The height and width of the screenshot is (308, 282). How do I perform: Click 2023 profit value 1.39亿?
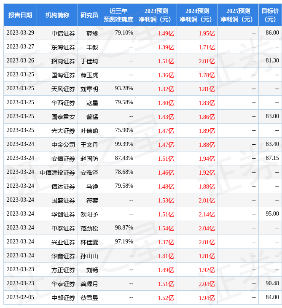point(166,47)
